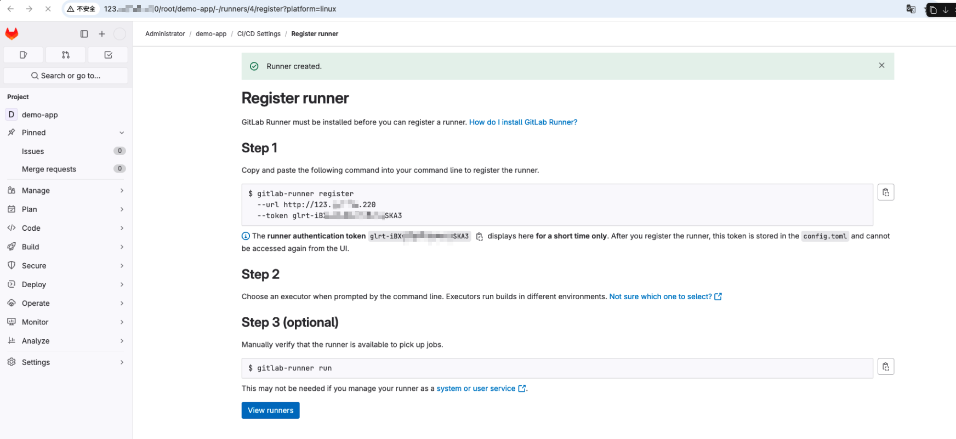This screenshot has height=439, width=956.
Task: Click the Runner created success check icon
Action: coord(254,66)
